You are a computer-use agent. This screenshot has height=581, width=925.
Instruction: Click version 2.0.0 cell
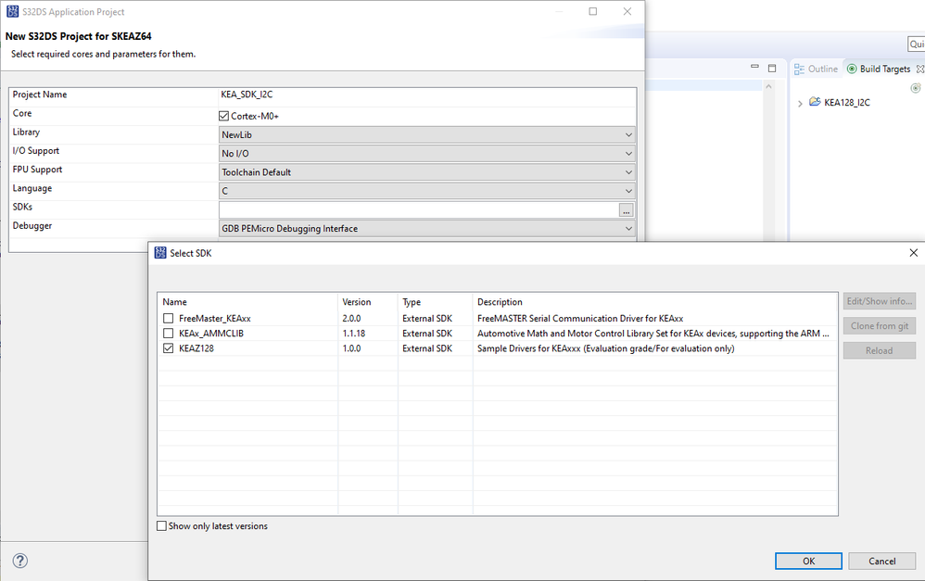coord(351,319)
